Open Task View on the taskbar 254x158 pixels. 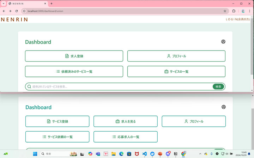coord(82,154)
